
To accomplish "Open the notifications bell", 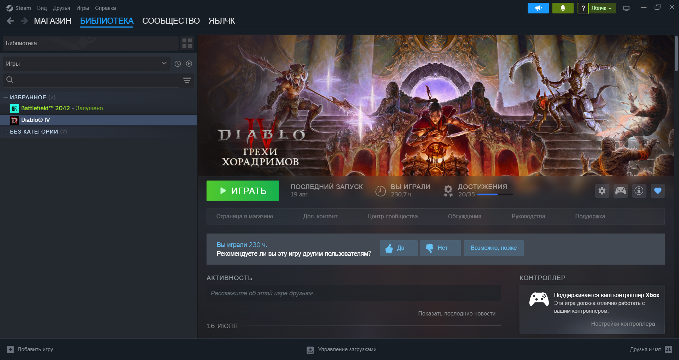I will point(563,8).
